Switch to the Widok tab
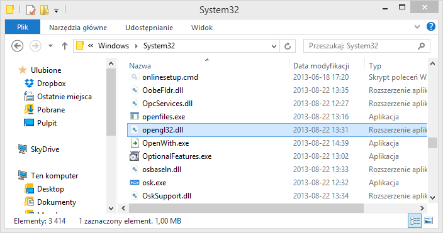The width and height of the screenshot is (443, 233). pos(202,28)
